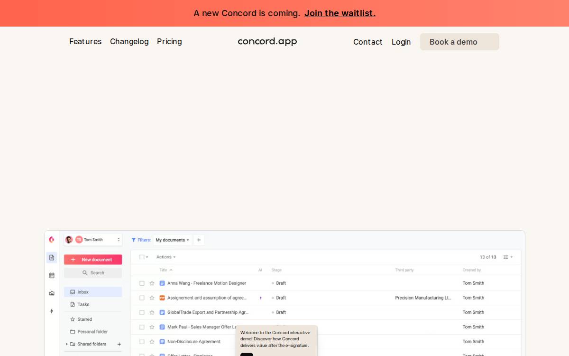Click the Welcome to Concord demo tooltip text
Image resolution: width=569 pixels, height=356 pixels.
click(x=275, y=339)
